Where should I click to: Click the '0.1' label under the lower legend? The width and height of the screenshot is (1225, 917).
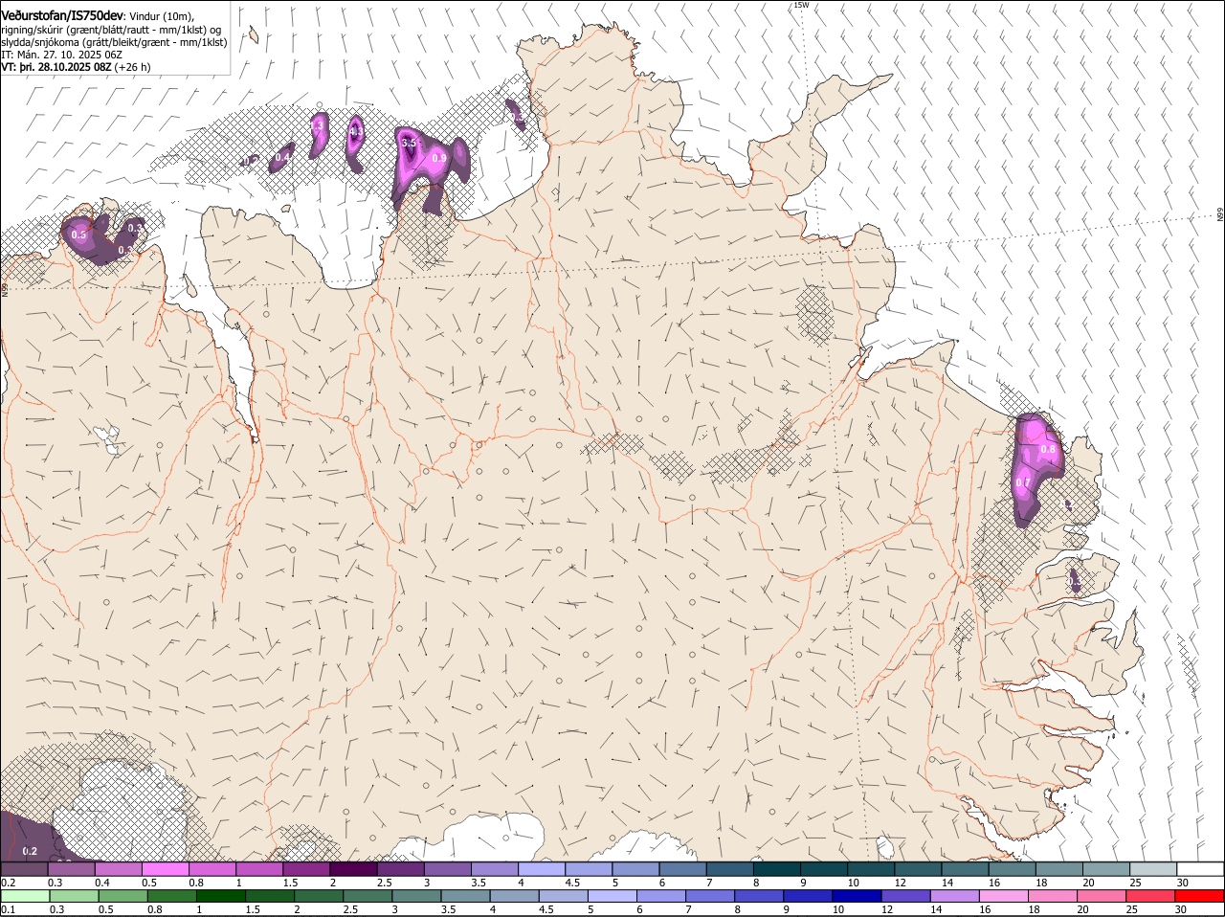click(9, 909)
